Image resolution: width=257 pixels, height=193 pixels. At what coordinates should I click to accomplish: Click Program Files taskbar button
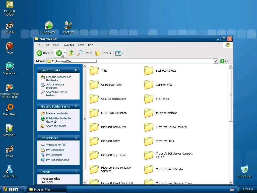46,189
